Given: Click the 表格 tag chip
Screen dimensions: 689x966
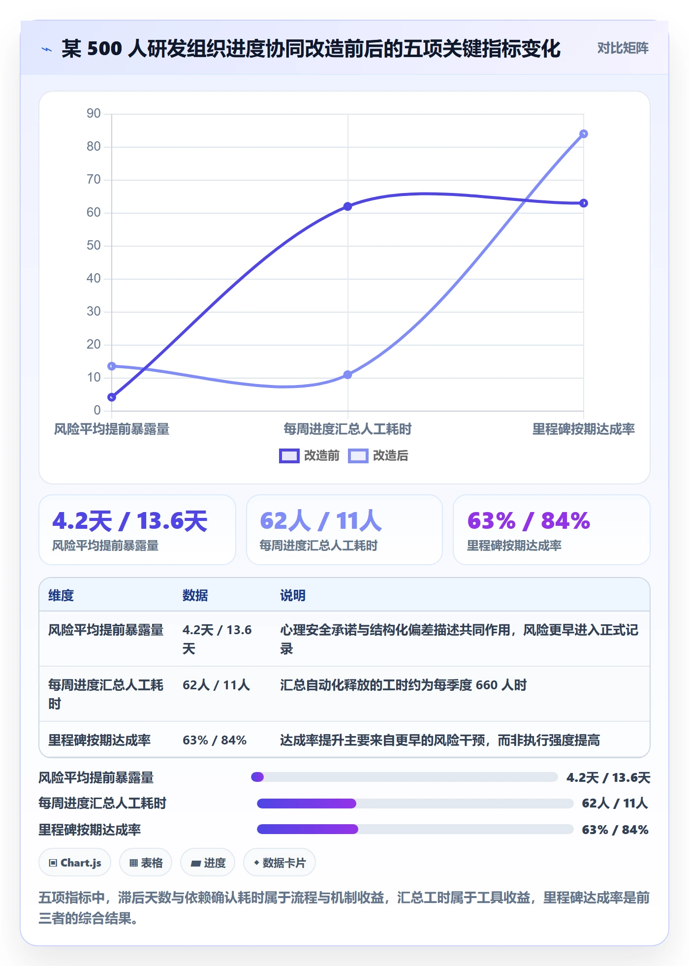Looking at the screenshot, I should [146, 863].
